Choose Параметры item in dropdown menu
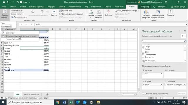Viewport: 188px width, 105px height. (x=20, y=33)
